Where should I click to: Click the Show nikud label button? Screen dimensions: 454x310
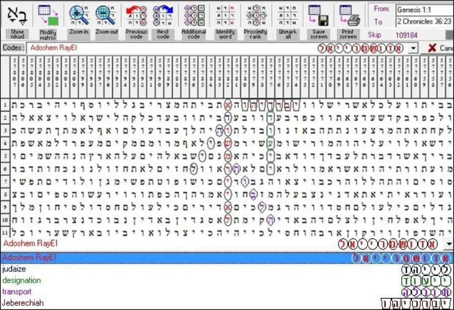(x=17, y=34)
